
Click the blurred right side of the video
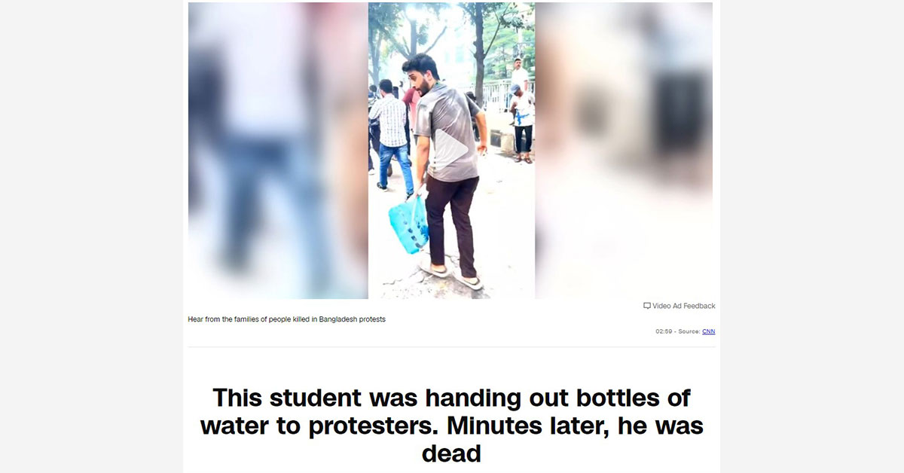click(x=624, y=151)
